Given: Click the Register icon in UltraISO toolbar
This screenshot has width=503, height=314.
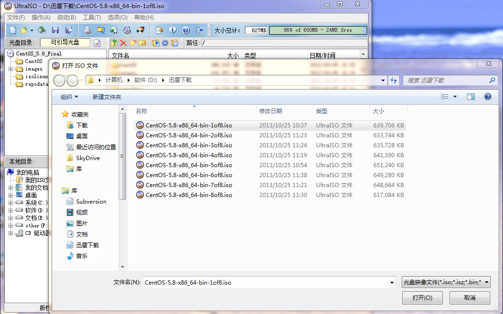Looking at the screenshot, I should coord(159,30).
